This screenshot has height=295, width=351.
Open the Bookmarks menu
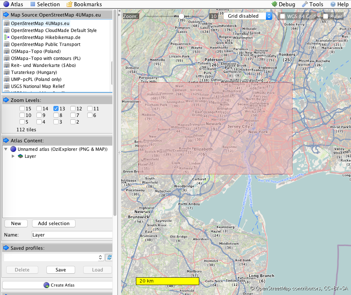84,4
